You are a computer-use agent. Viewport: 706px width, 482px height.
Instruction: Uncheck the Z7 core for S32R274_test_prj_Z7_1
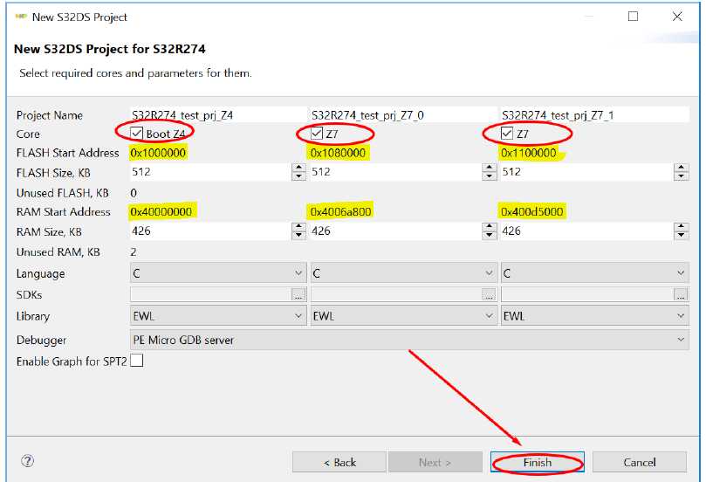point(506,134)
